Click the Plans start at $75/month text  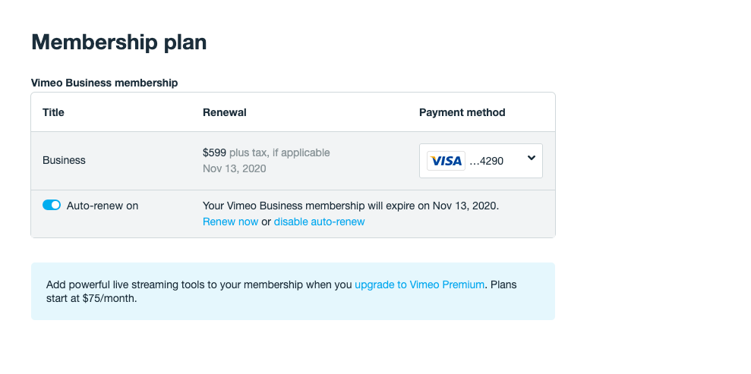coord(91,298)
